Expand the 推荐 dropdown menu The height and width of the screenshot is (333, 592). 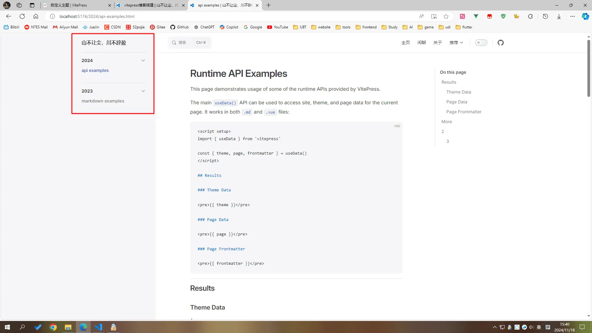point(456,43)
